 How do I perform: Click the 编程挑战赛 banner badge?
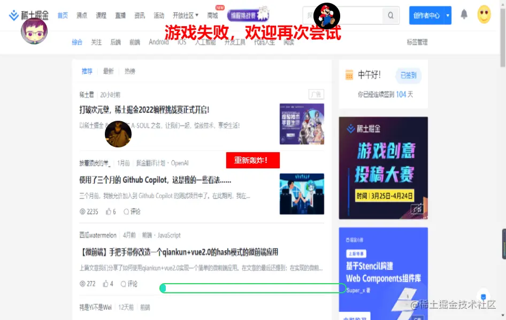coord(248,15)
